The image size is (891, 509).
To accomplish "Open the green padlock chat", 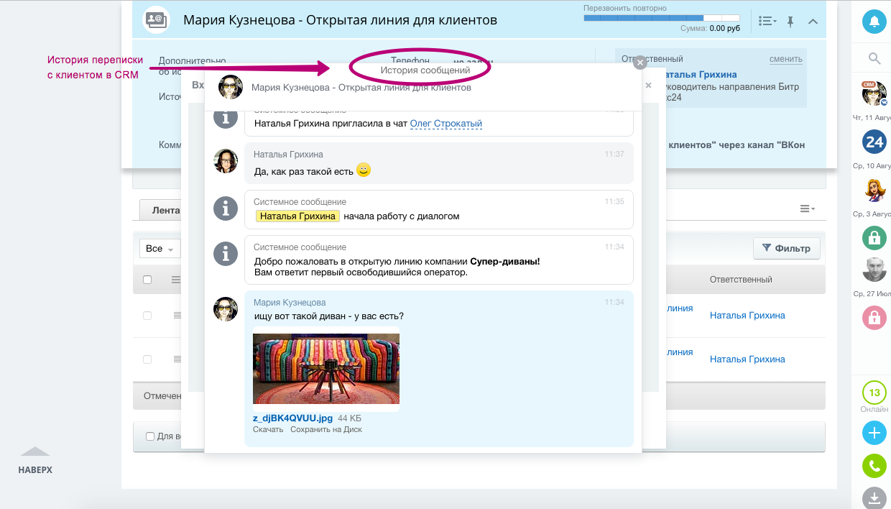I will tap(874, 237).
